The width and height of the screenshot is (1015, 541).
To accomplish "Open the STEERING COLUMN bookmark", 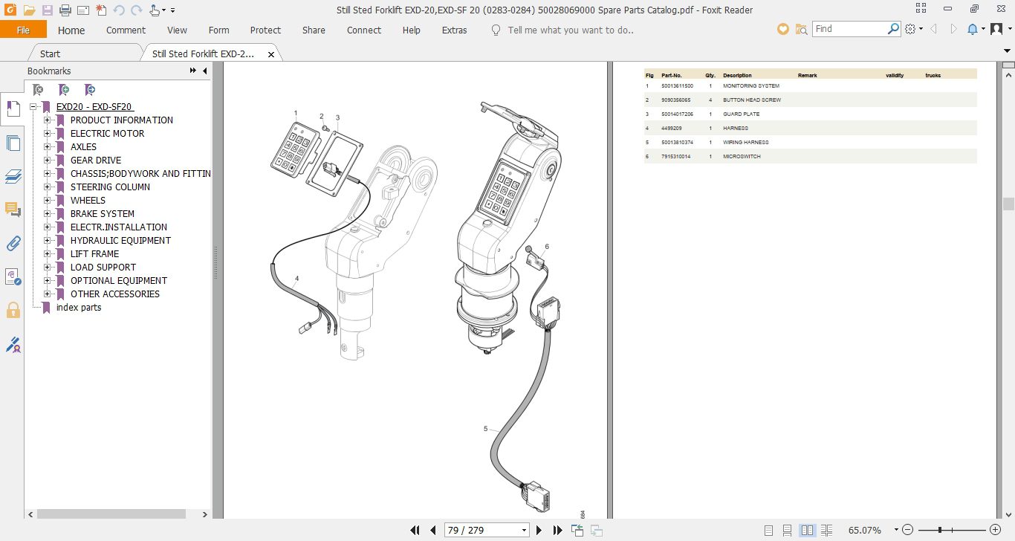I will tap(110, 187).
